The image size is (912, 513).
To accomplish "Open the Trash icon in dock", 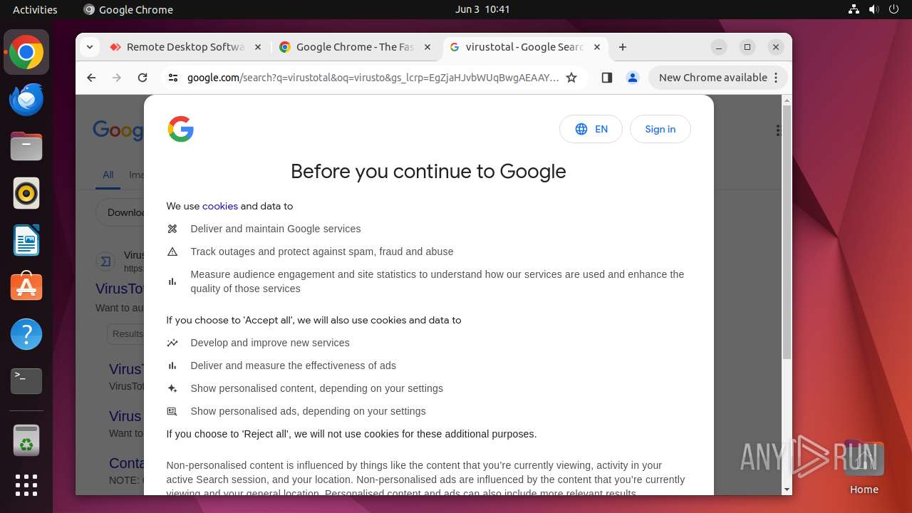I will 26,440.
